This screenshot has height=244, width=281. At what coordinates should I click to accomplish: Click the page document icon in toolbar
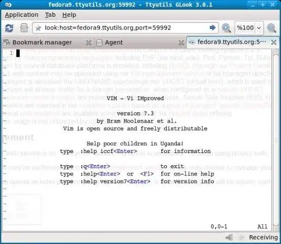coord(24,28)
